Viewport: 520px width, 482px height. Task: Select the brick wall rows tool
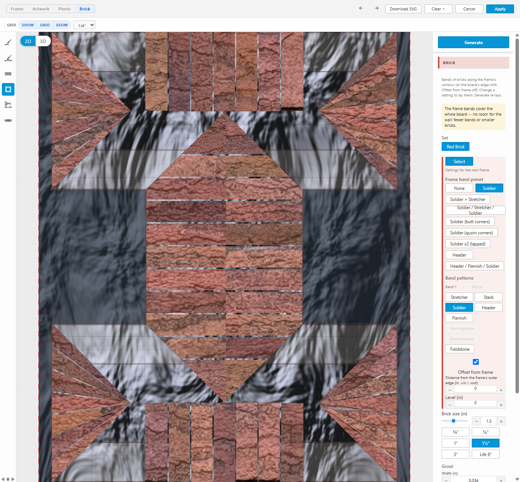coord(8,74)
